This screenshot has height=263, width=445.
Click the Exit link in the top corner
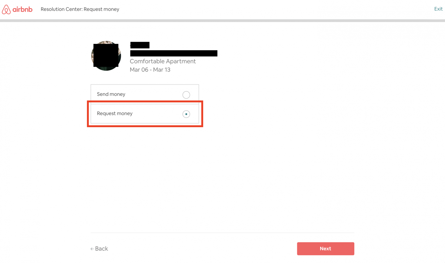(438, 9)
